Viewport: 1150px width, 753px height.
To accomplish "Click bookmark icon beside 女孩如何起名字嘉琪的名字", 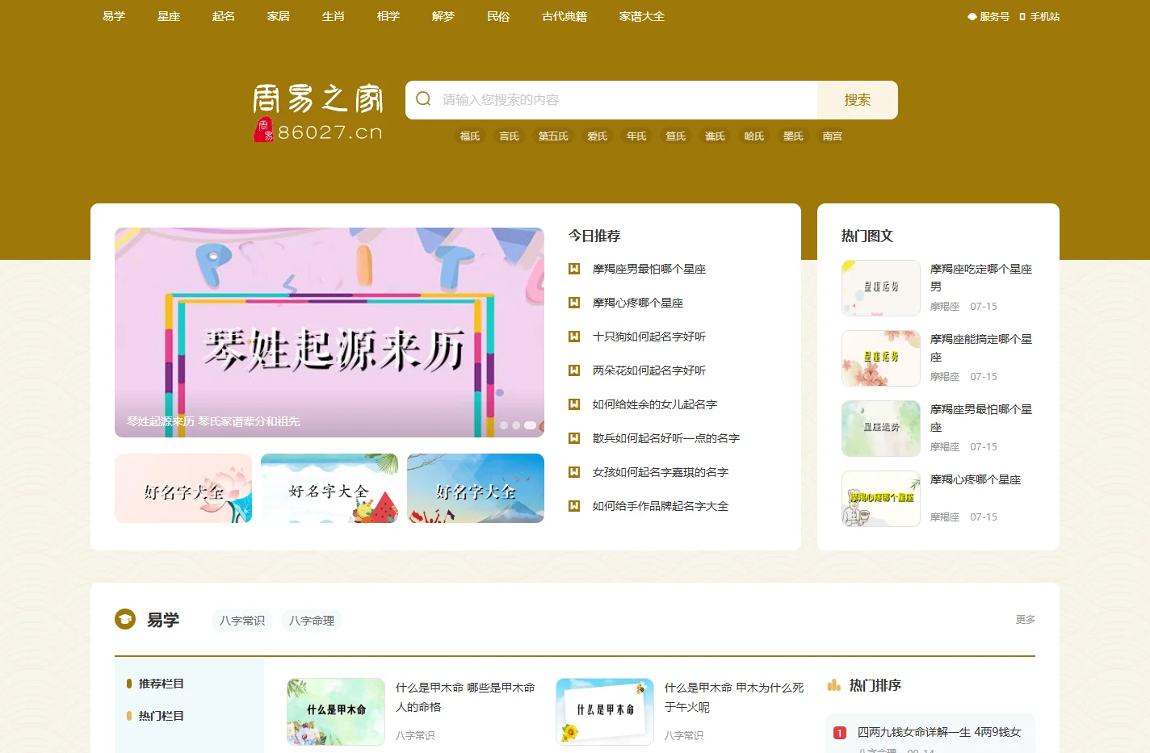I will (x=574, y=472).
